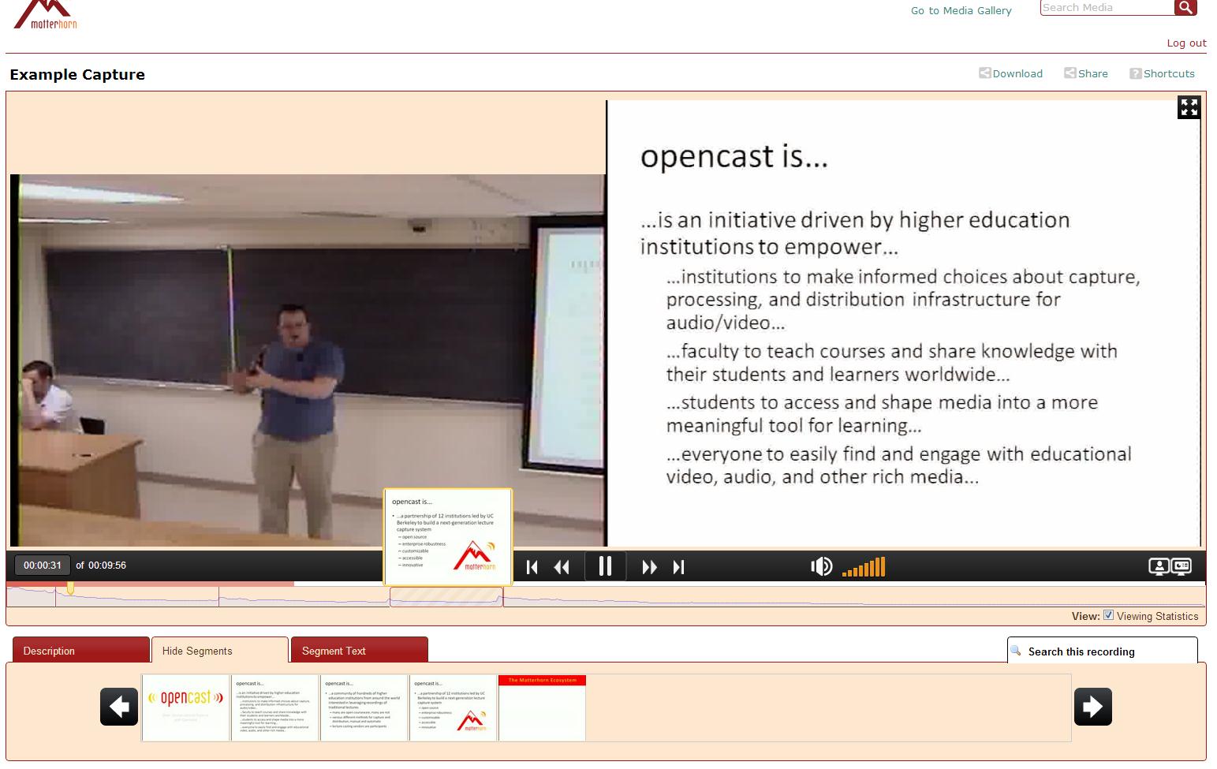1217x769 pixels.
Task: Click the highlighted hatched timeline segment
Action: (446, 596)
